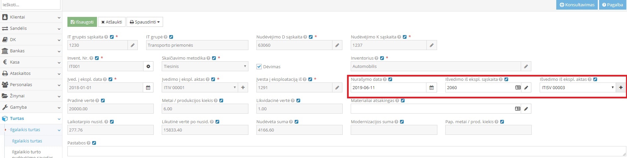Toggle the Dėvimas checkbox

click(x=259, y=67)
